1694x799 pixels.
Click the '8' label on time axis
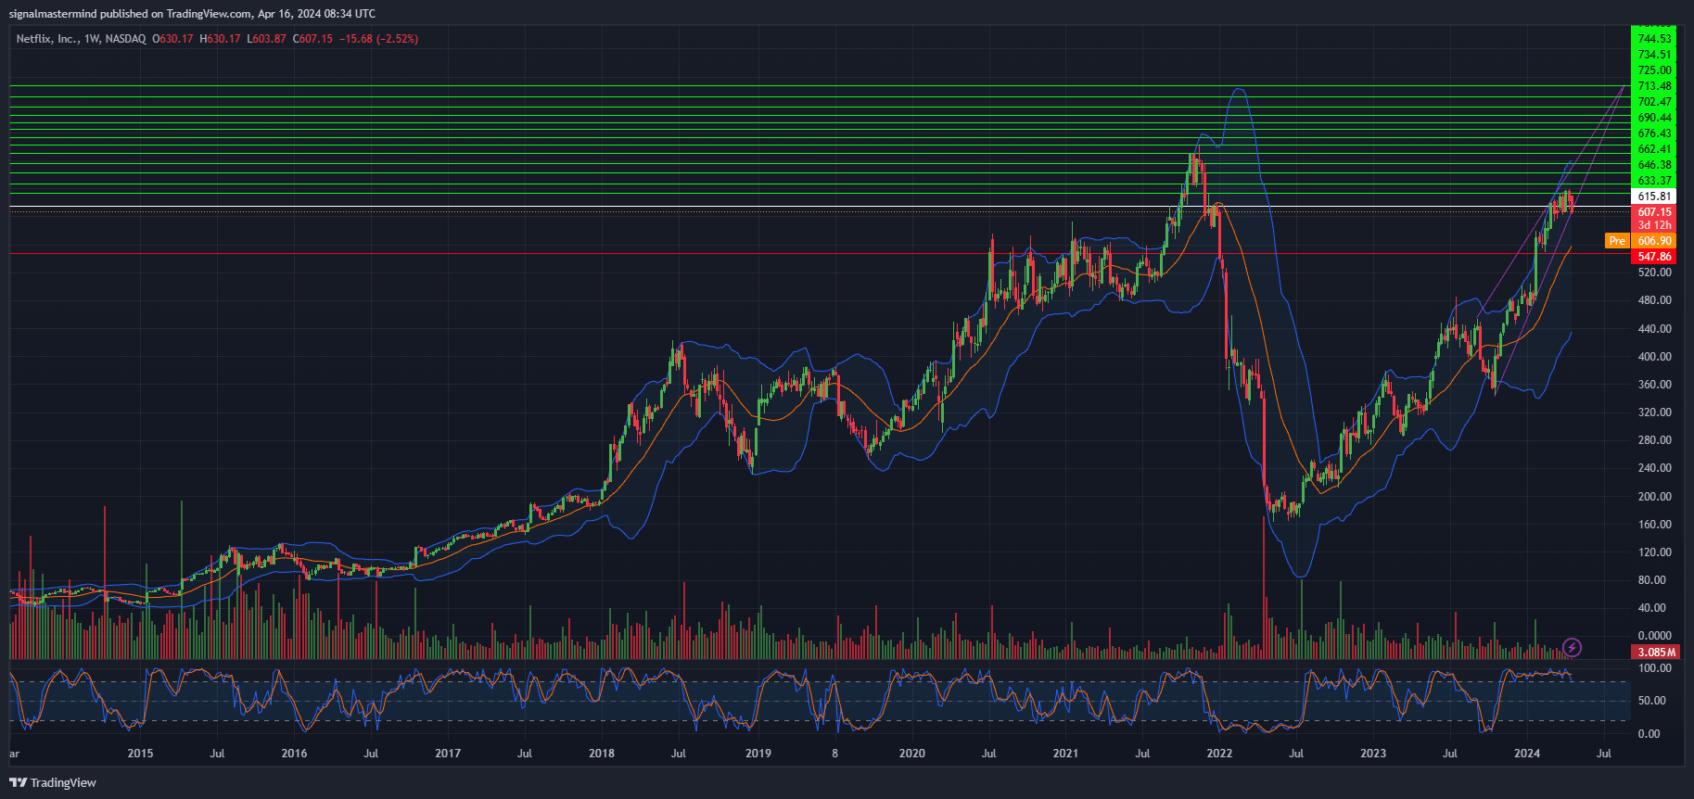pyautogui.click(x=835, y=754)
